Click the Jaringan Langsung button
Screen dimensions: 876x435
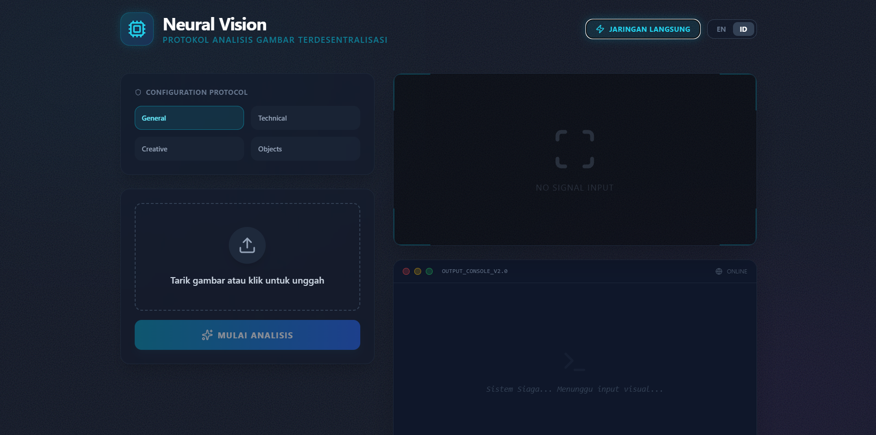point(643,29)
